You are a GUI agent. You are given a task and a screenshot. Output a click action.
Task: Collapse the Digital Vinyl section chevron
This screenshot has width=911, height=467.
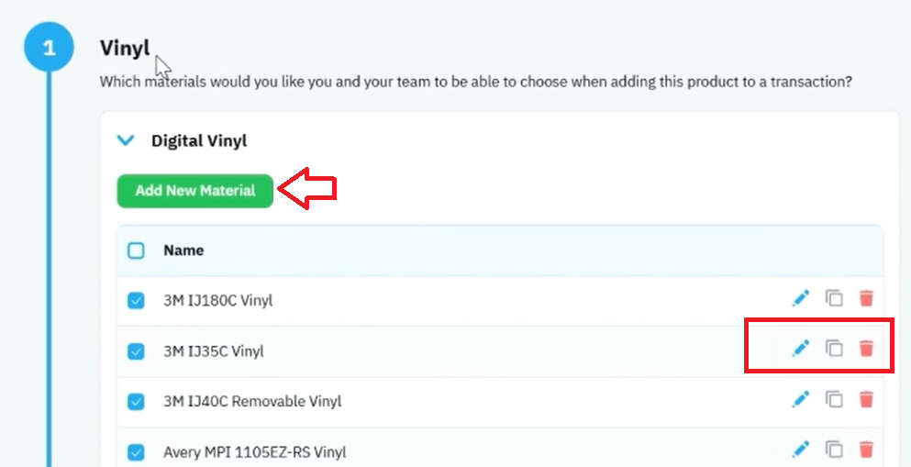click(x=126, y=140)
